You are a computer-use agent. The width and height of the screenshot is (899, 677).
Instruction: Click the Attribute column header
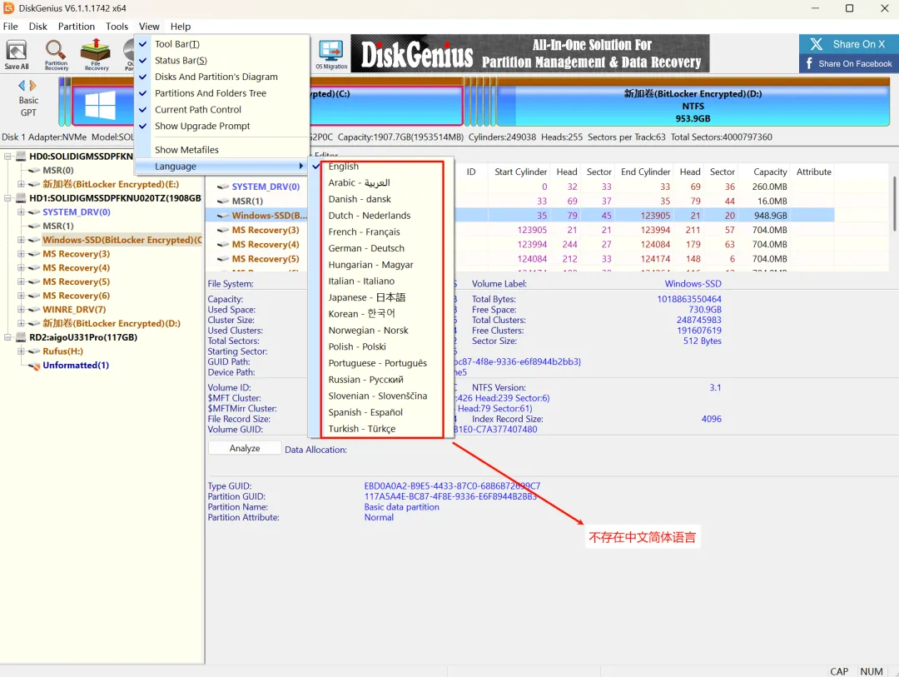pyautogui.click(x=813, y=172)
